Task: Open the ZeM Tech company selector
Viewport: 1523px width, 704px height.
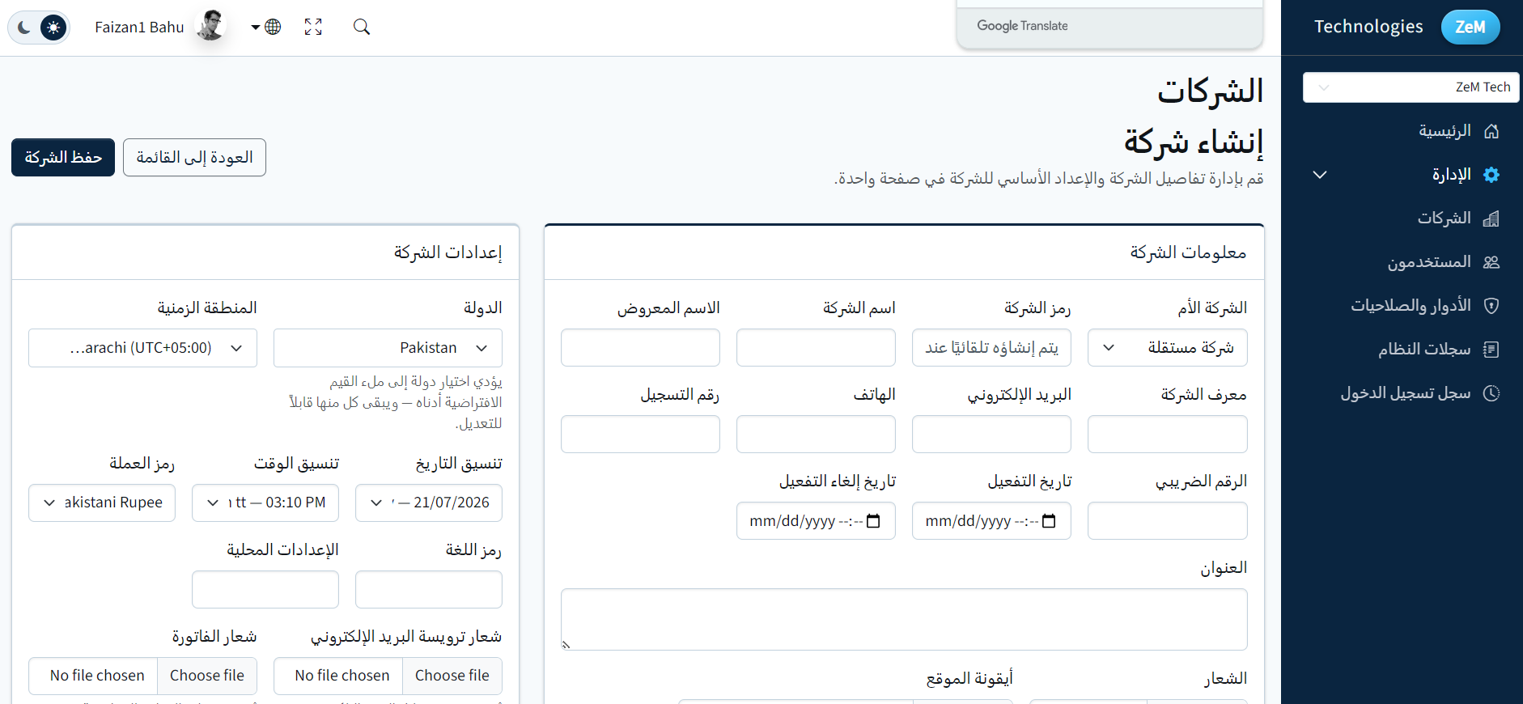Action: 1411,87
